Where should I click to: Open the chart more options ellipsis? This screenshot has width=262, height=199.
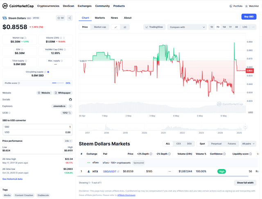[x=253, y=27]
